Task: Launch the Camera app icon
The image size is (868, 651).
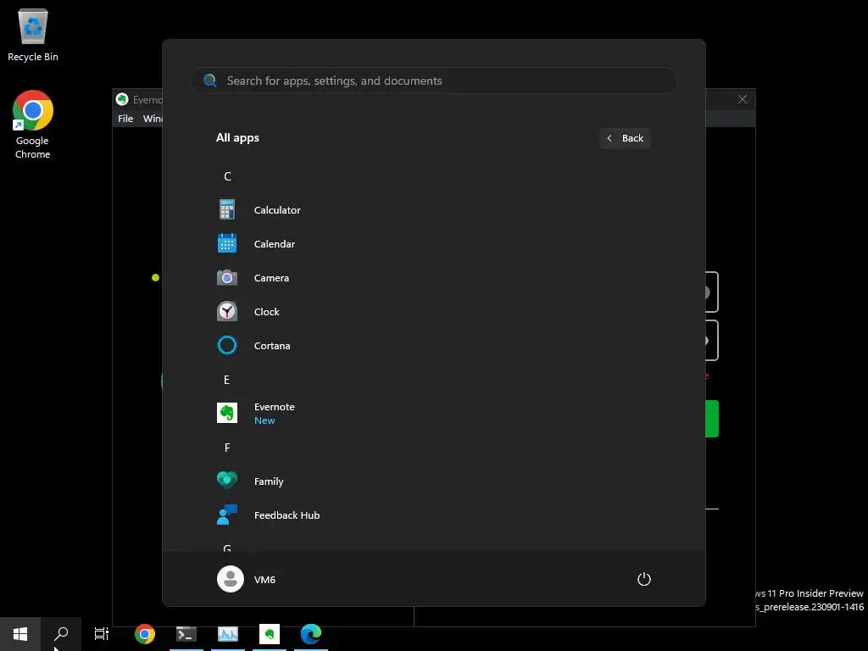Action: point(227,277)
